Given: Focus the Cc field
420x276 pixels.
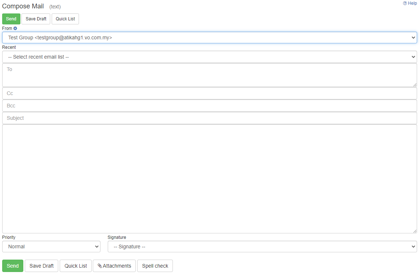Looking at the screenshot, I should pos(210,93).
